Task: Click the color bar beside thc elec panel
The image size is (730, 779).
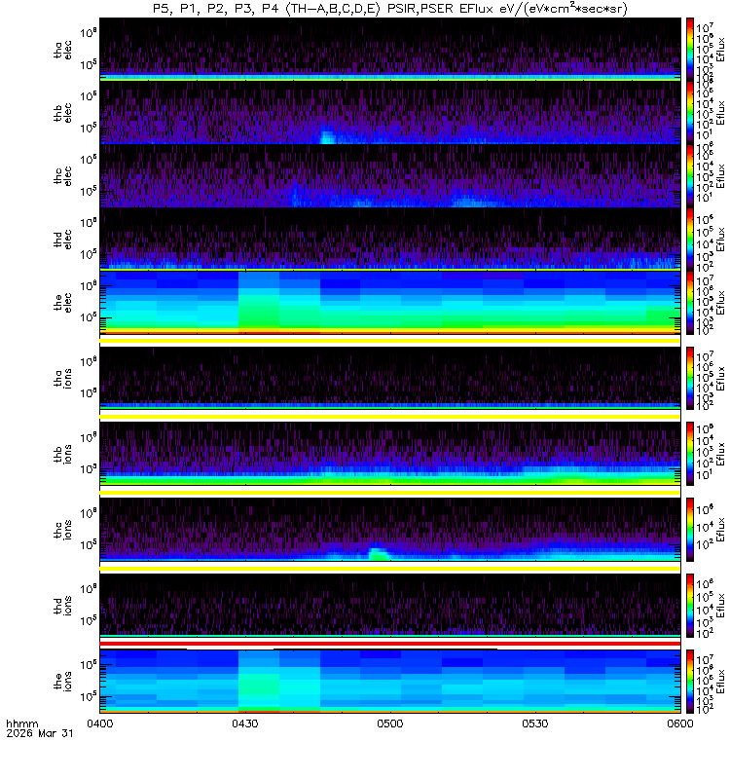Action: 690,175
